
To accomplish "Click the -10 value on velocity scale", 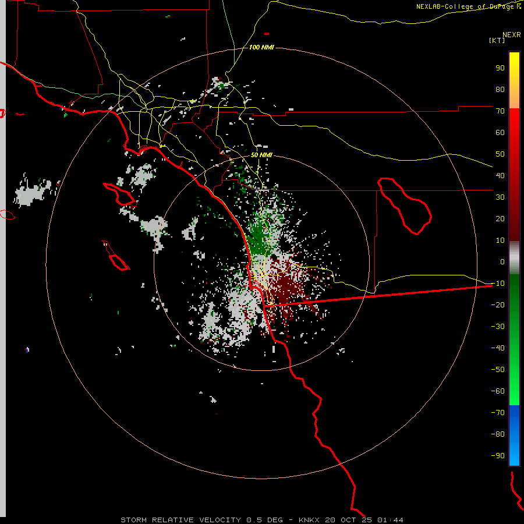I will 498,284.
